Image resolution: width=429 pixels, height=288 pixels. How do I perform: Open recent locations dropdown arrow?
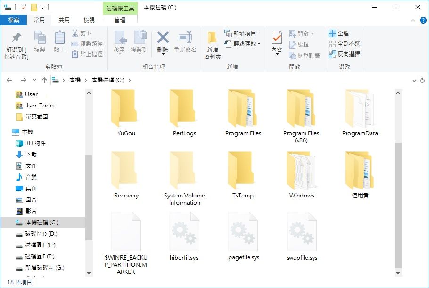(x=34, y=80)
